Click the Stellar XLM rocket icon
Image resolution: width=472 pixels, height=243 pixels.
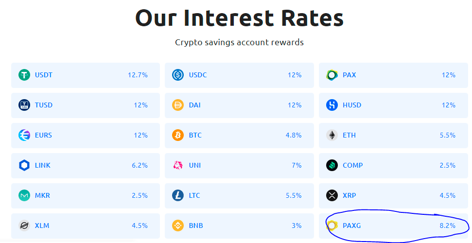click(x=24, y=226)
